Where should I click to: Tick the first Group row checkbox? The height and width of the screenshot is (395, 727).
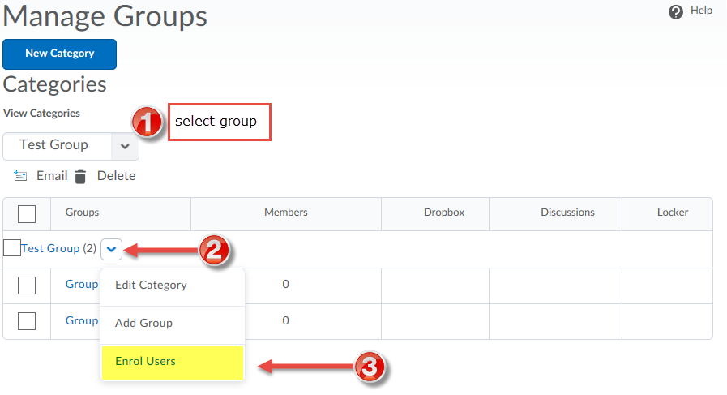27,285
